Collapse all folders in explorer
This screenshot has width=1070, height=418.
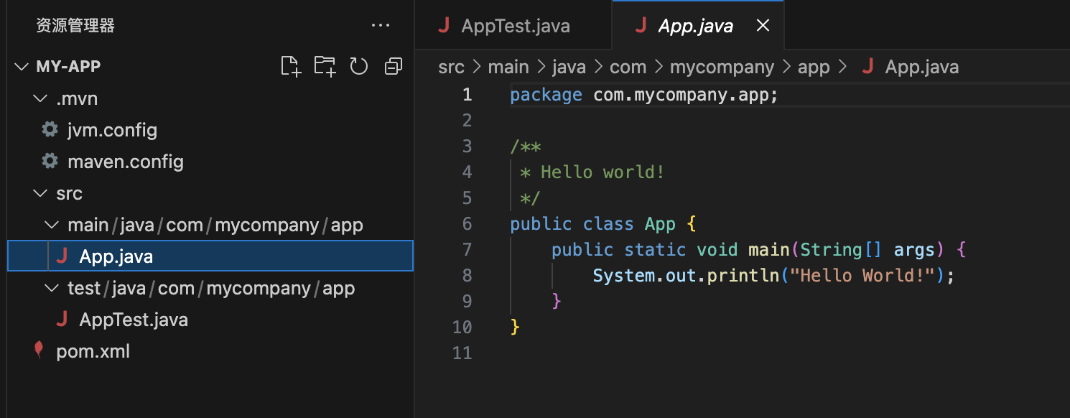393,67
